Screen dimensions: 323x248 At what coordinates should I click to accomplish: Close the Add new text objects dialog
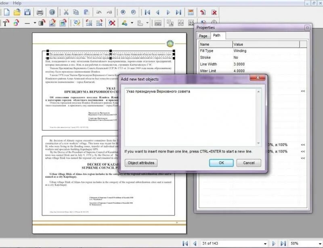point(258,78)
